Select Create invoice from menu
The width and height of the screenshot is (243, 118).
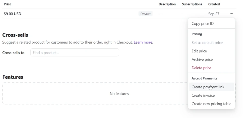tap(203, 95)
